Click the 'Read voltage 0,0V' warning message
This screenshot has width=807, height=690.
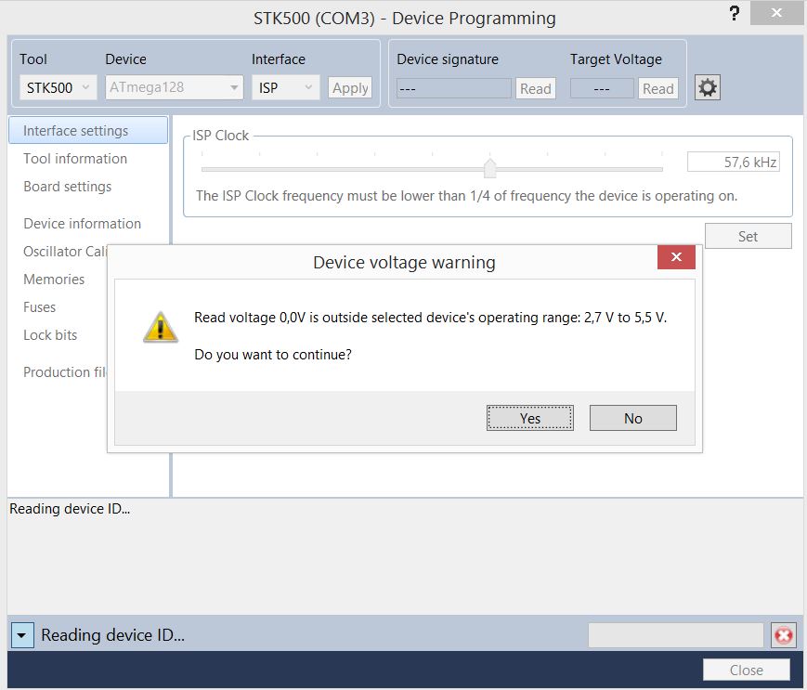430,318
